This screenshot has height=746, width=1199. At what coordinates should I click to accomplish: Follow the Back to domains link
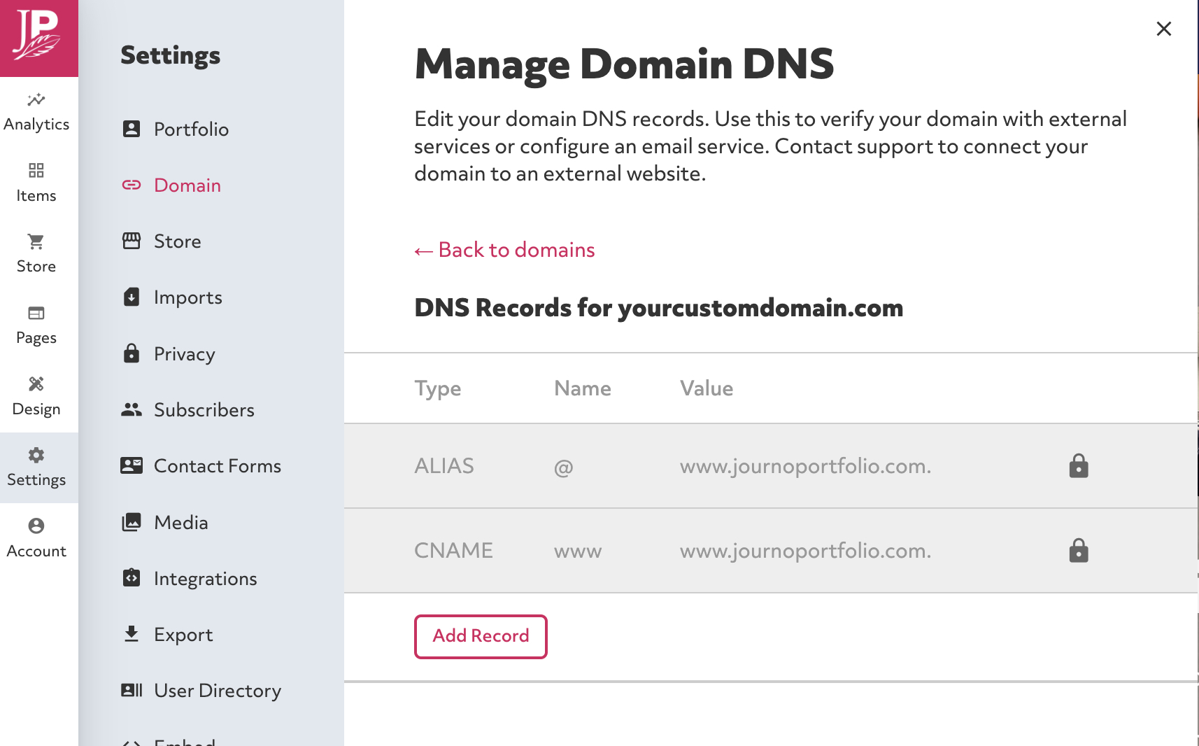point(504,250)
